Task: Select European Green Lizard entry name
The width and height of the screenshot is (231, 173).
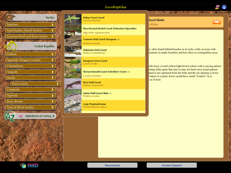Action: click(95, 61)
